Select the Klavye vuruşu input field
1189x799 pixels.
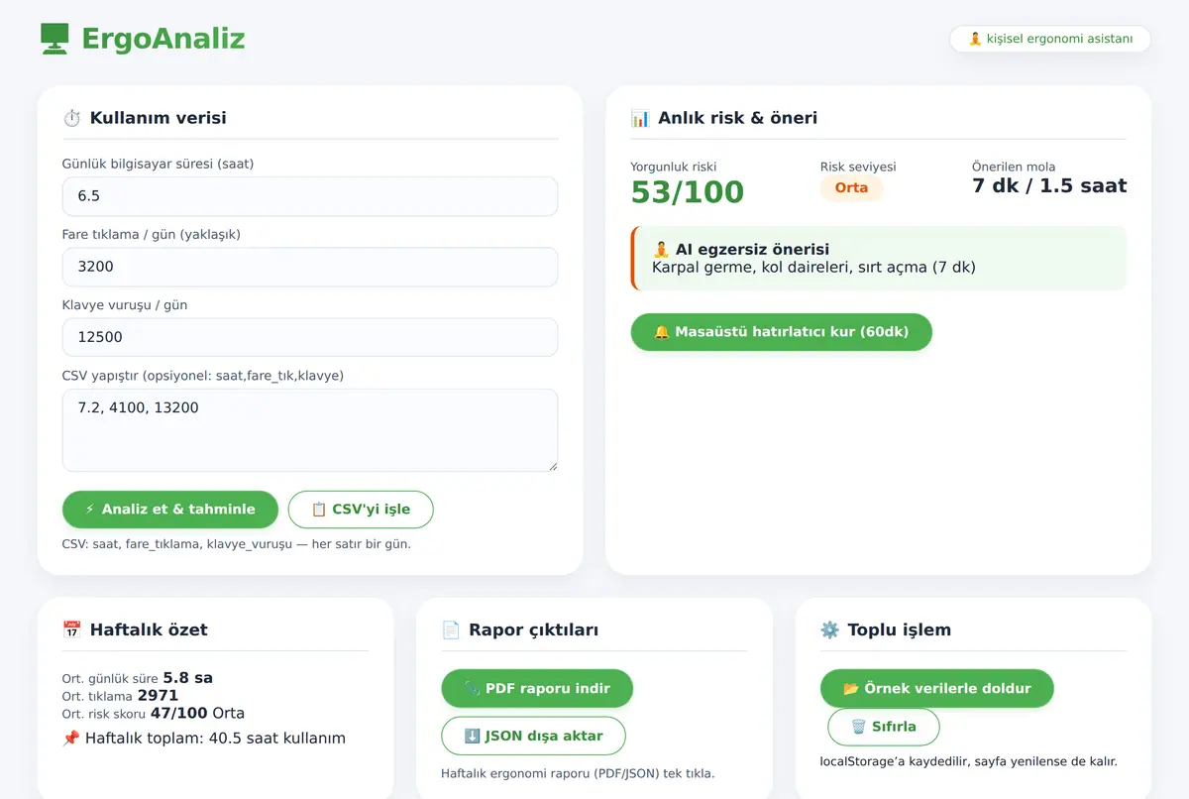click(x=310, y=337)
